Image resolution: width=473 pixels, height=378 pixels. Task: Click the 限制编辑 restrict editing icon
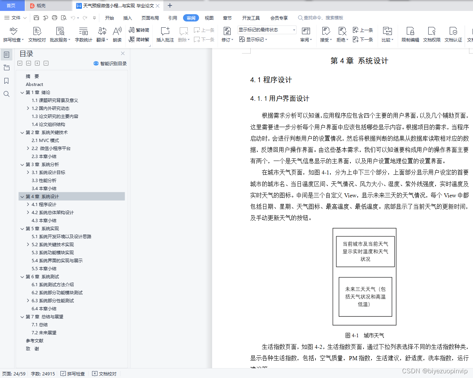click(x=410, y=35)
